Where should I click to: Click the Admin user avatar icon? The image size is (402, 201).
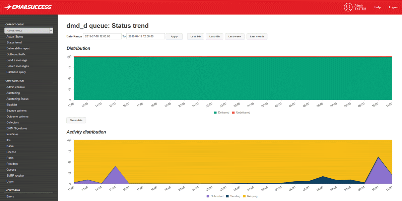(x=348, y=7)
